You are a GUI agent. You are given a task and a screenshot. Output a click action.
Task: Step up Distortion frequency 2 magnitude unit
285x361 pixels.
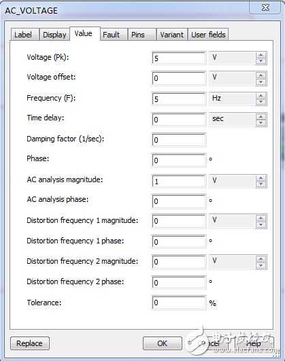[261, 258]
